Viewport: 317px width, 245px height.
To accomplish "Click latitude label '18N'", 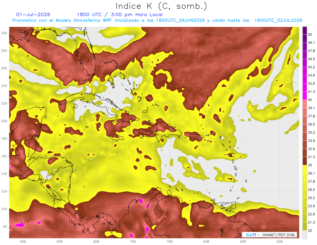I will tap(4, 139).
